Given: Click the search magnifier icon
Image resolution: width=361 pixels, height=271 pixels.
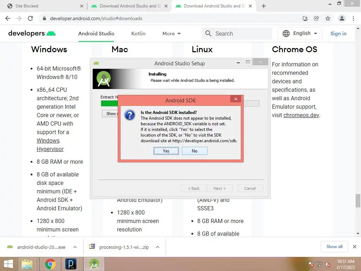Looking at the screenshot, I should (208, 34).
